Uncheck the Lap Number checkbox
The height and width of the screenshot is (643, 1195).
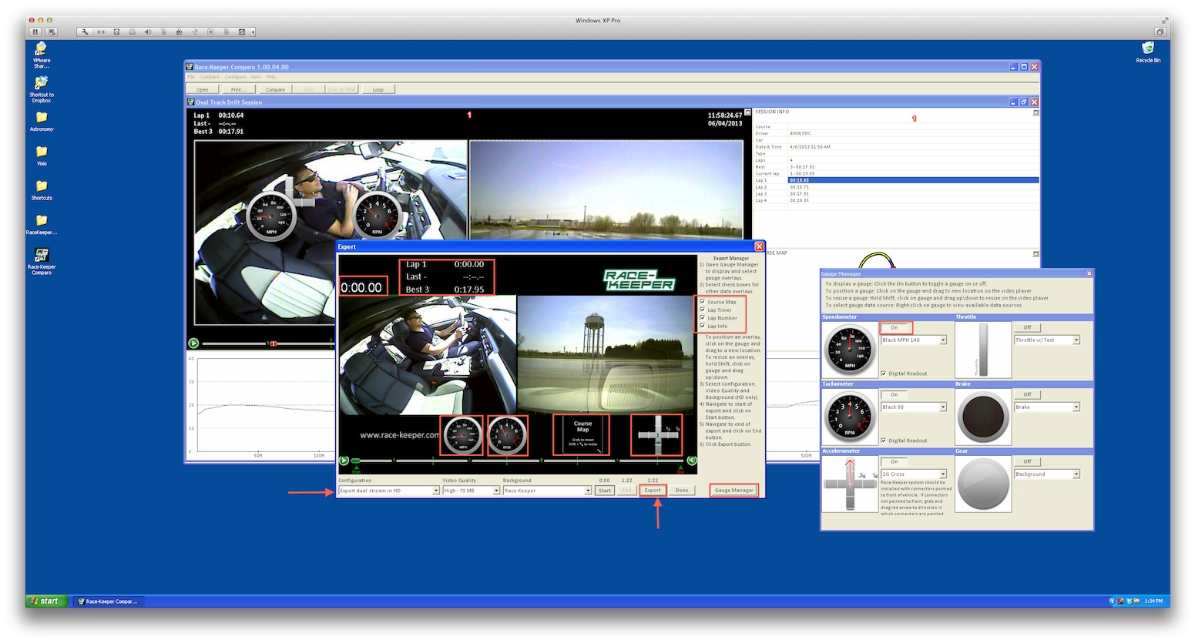point(702,318)
